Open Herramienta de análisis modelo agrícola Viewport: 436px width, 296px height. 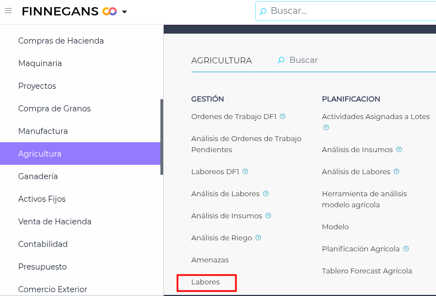364,199
